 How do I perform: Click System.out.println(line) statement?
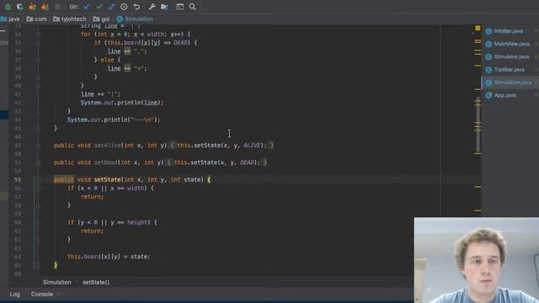pos(122,103)
